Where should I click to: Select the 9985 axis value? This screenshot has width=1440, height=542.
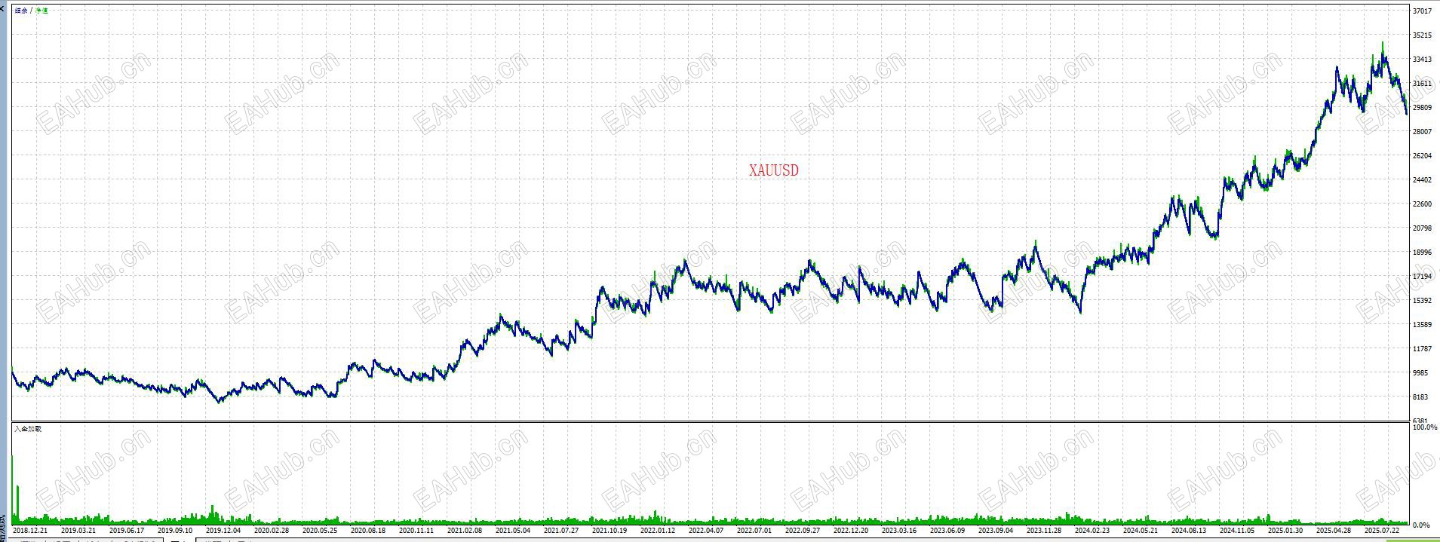[1420, 373]
